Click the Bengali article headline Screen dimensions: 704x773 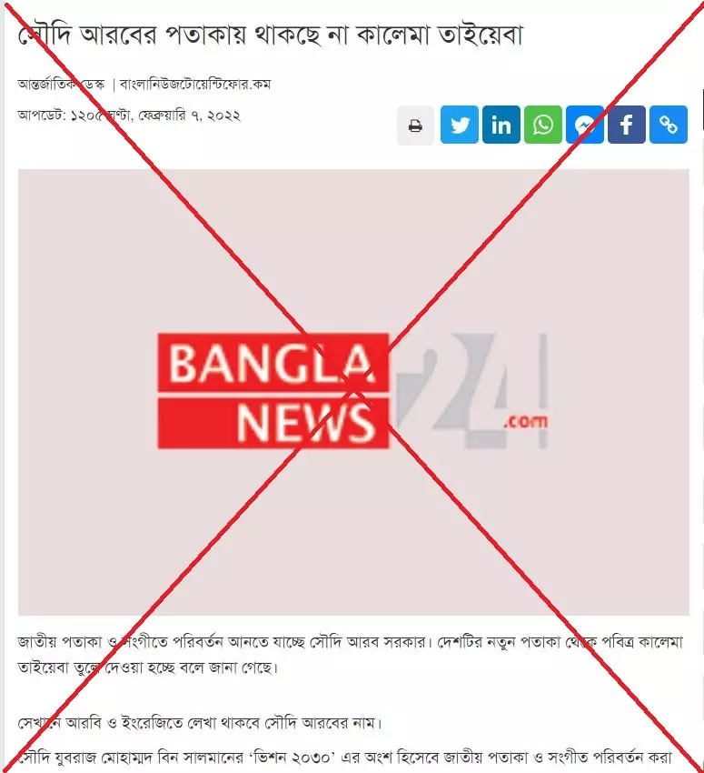[271, 34]
